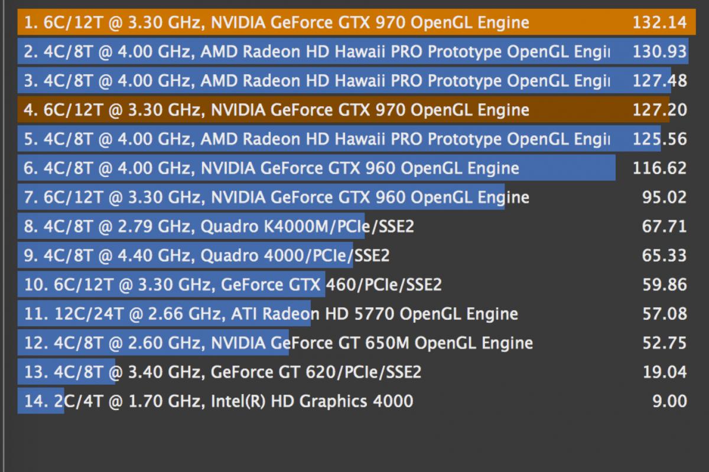
Task: Click the Intel HD Graphics 4000 row
Action: (x=353, y=401)
